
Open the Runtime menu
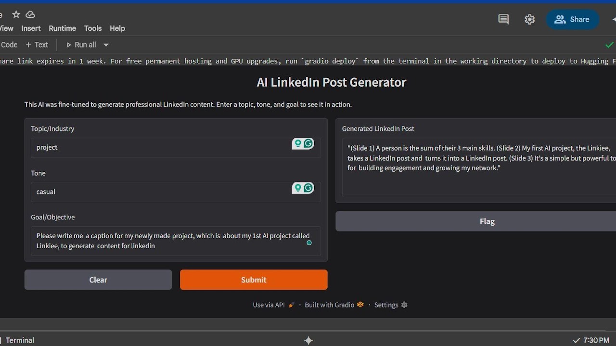point(62,28)
